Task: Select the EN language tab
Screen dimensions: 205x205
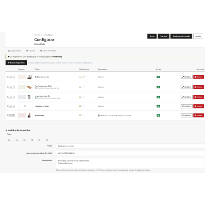Action: (17, 140)
